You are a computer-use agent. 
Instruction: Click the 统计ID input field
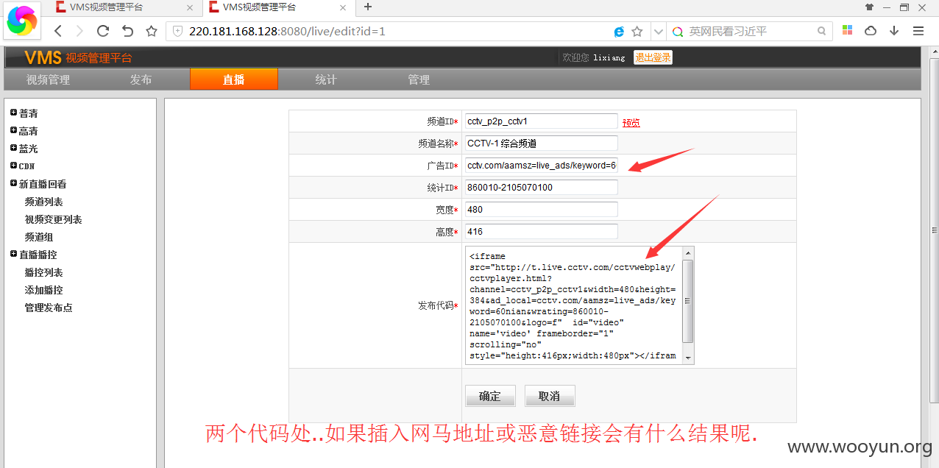point(541,188)
